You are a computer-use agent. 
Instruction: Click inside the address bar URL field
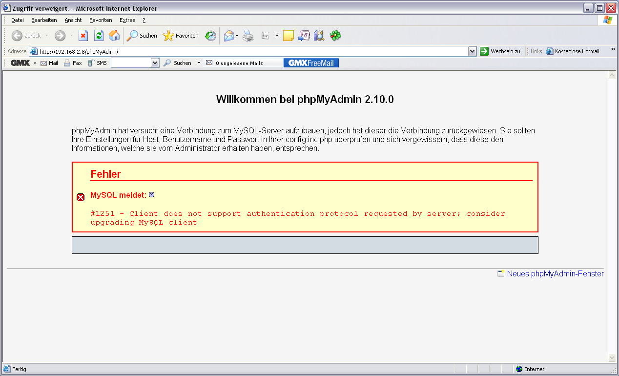[253, 51]
